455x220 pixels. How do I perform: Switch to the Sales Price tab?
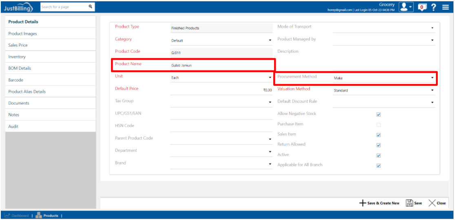pyautogui.click(x=18, y=45)
